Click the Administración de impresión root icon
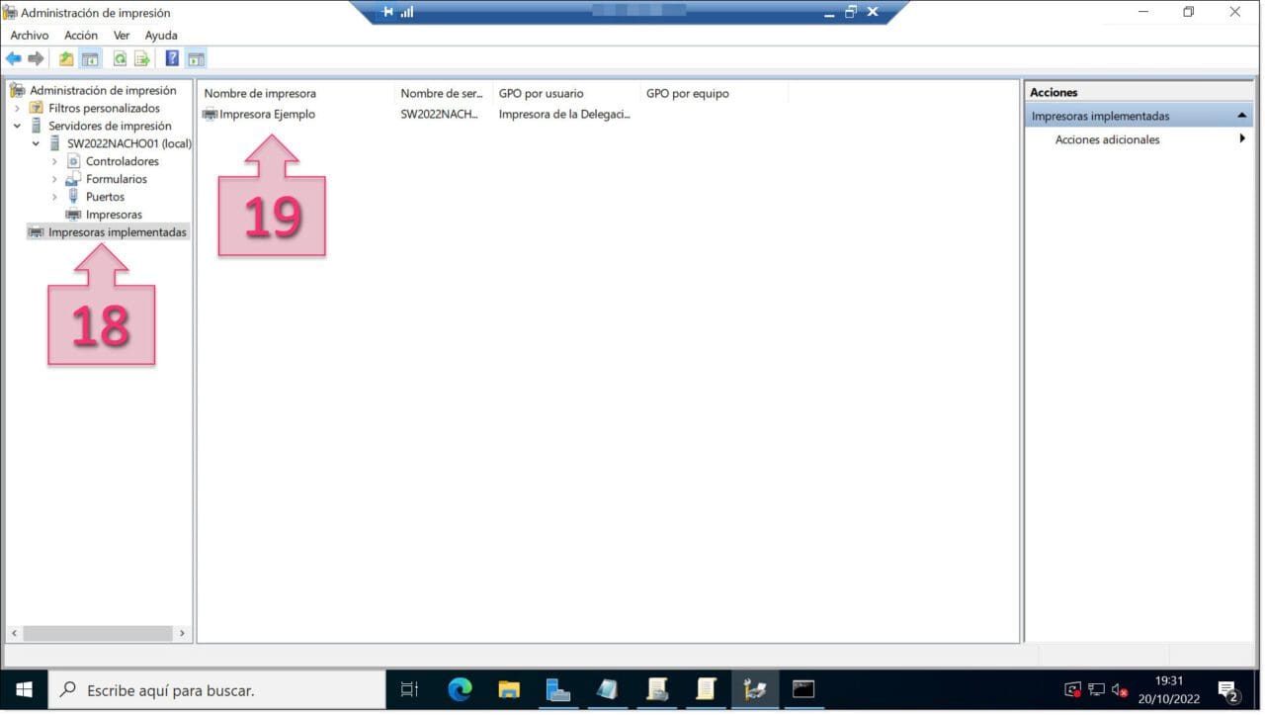1265x715 pixels. [x=17, y=90]
